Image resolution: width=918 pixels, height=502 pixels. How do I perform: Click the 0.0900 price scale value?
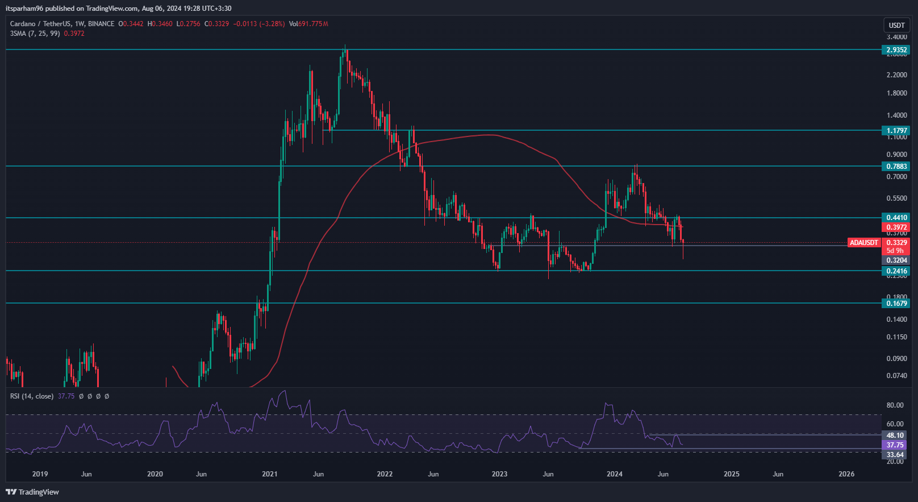point(896,359)
